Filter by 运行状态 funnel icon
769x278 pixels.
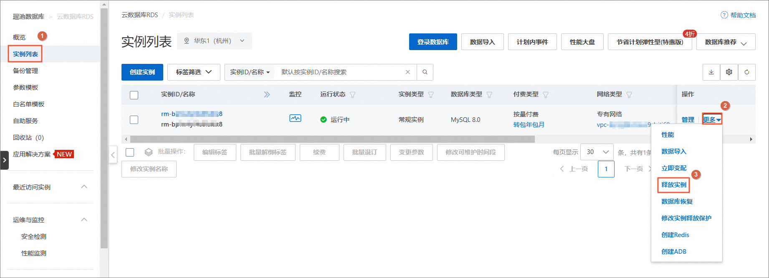tap(353, 95)
